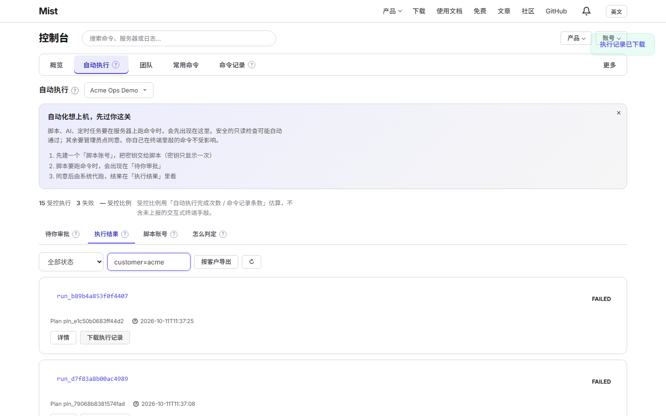Viewport: 666px width, 416px height.
Task: Click help icon next to 怎么判定
Action: 223,234
